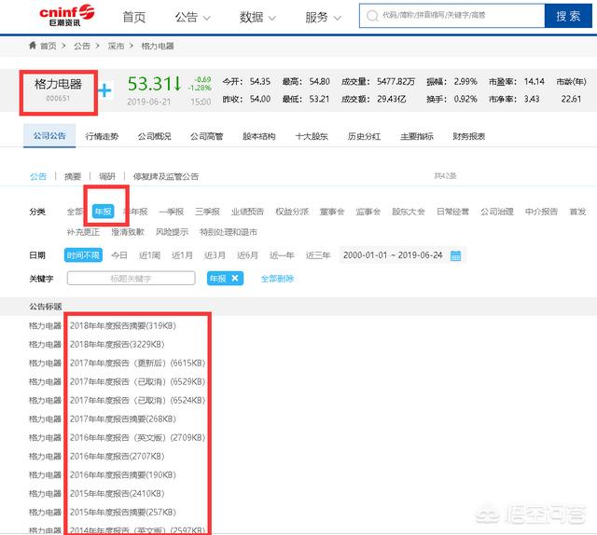Switch to the 行情走势 tab
Viewport: 597px width, 535px height.
coord(102,136)
